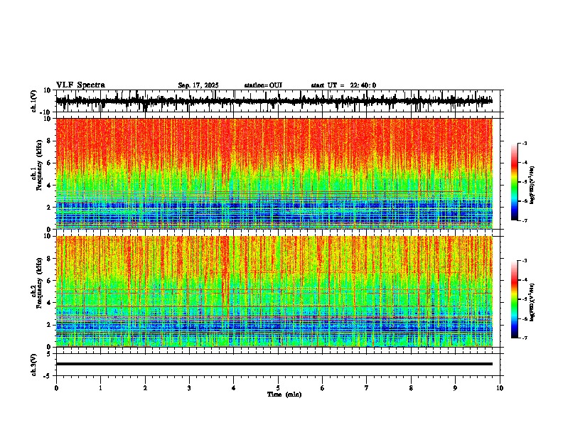Screen dimensions: 563x435
Task: Click the time axis tick label "3"
Action: click(189, 388)
